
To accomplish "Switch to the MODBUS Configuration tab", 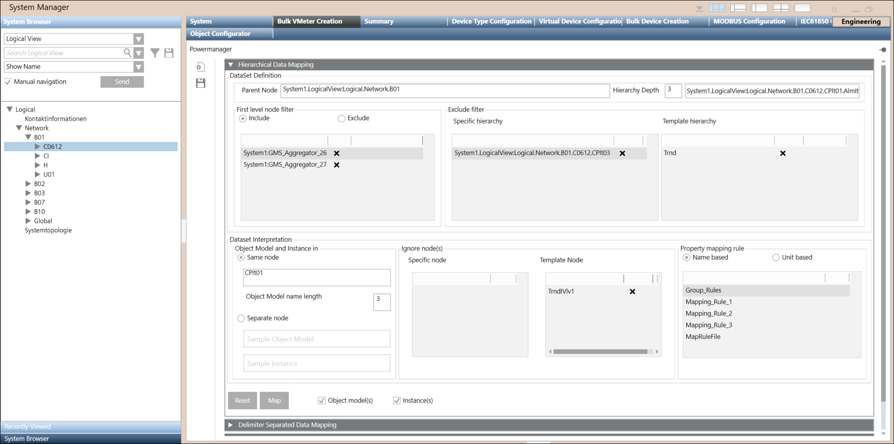I will pyautogui.click(x=749, y=21).
